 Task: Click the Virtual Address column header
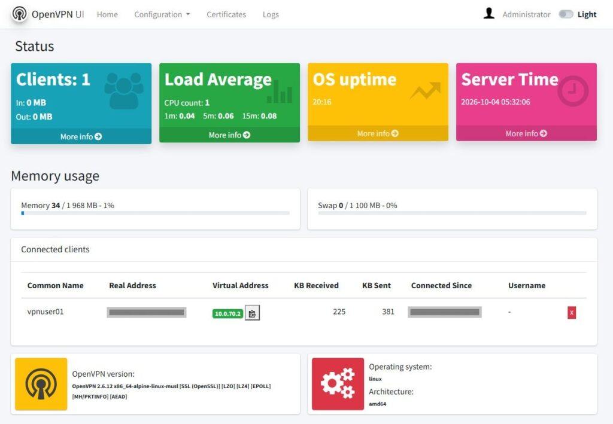[241, 285]
